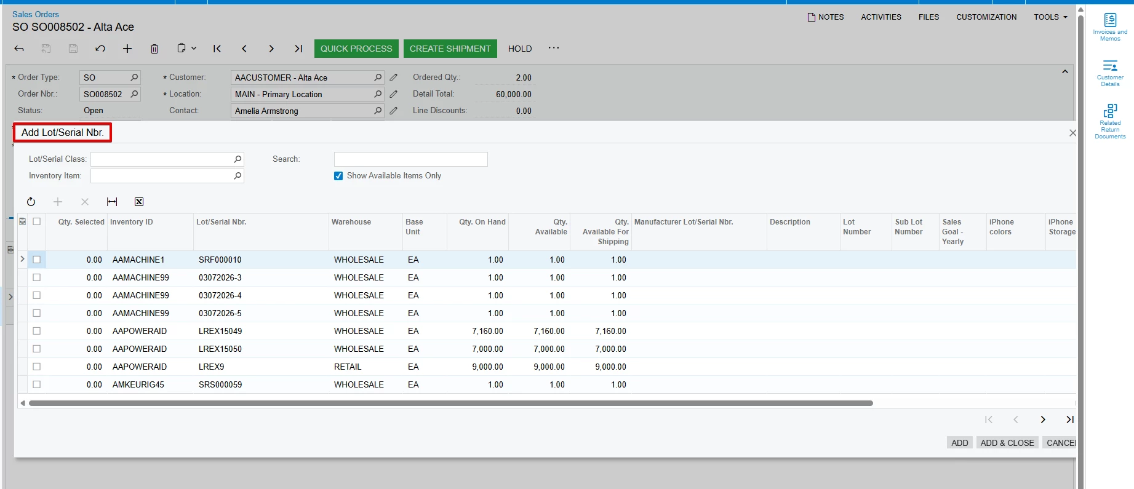This screenshot has width=1134, height=489.
Task: Open the ACTIVITIES menu item
Action: 881,17
